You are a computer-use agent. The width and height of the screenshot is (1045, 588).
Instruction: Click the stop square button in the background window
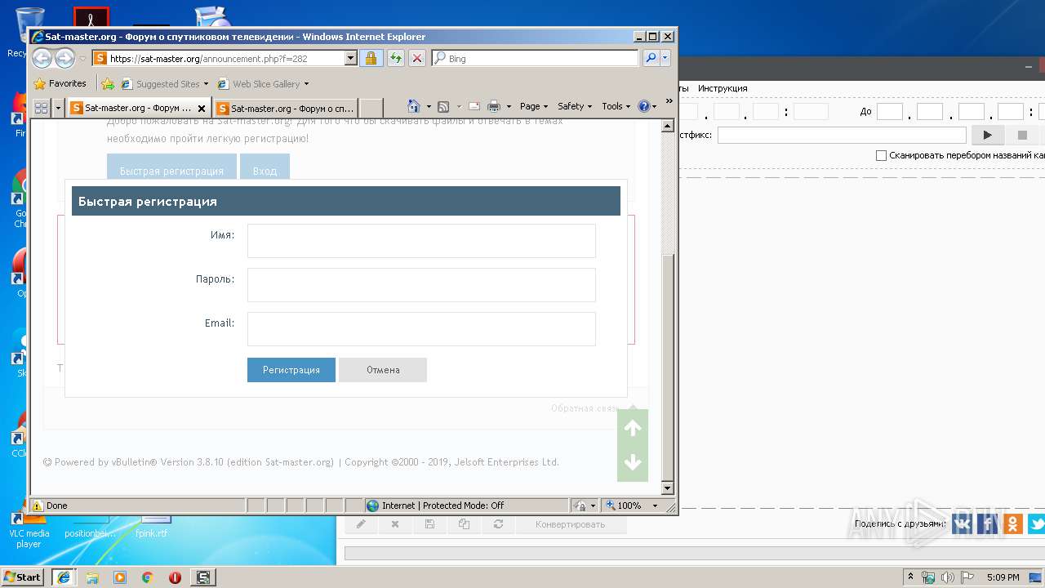click(x=1022, y=135)
